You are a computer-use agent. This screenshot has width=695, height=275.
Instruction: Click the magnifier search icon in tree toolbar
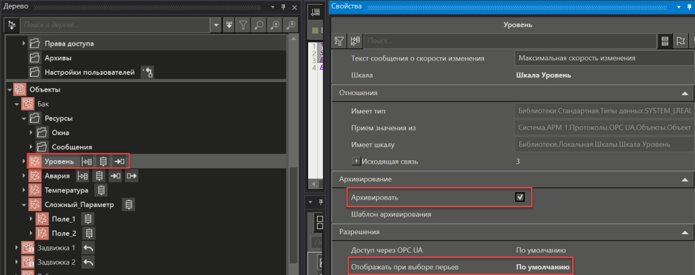coord(260,25)
